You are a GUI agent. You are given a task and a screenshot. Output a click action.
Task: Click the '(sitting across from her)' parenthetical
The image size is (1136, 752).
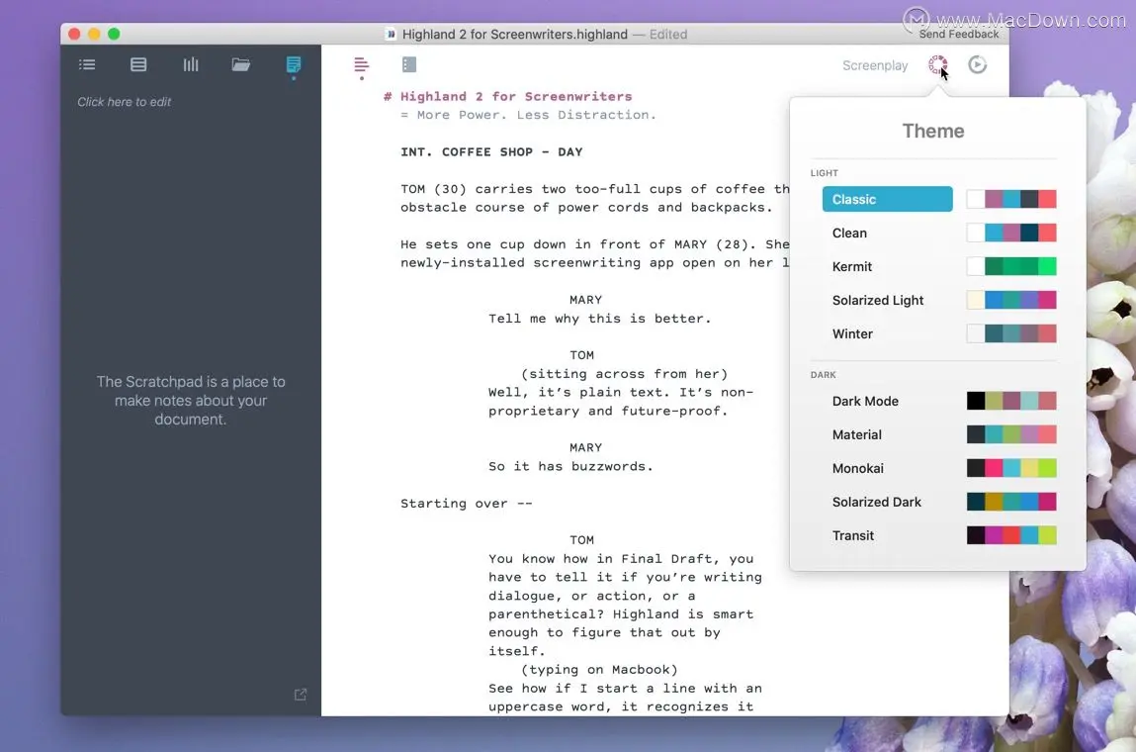[x=624, y=373]
